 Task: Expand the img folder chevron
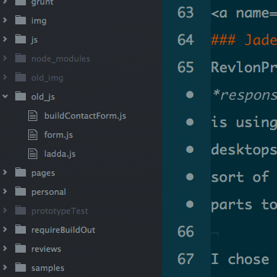coord(5,21)
